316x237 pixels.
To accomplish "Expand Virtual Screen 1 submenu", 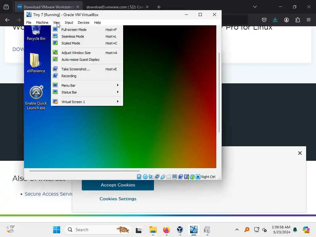I will pyautogui.click(x=87, y=102).
